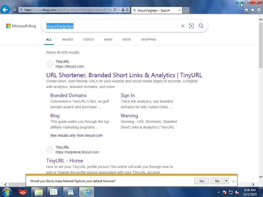Refresh the page with the reload icon
Viewport: 263px width, 197px height.
click(x=127, y=10)
